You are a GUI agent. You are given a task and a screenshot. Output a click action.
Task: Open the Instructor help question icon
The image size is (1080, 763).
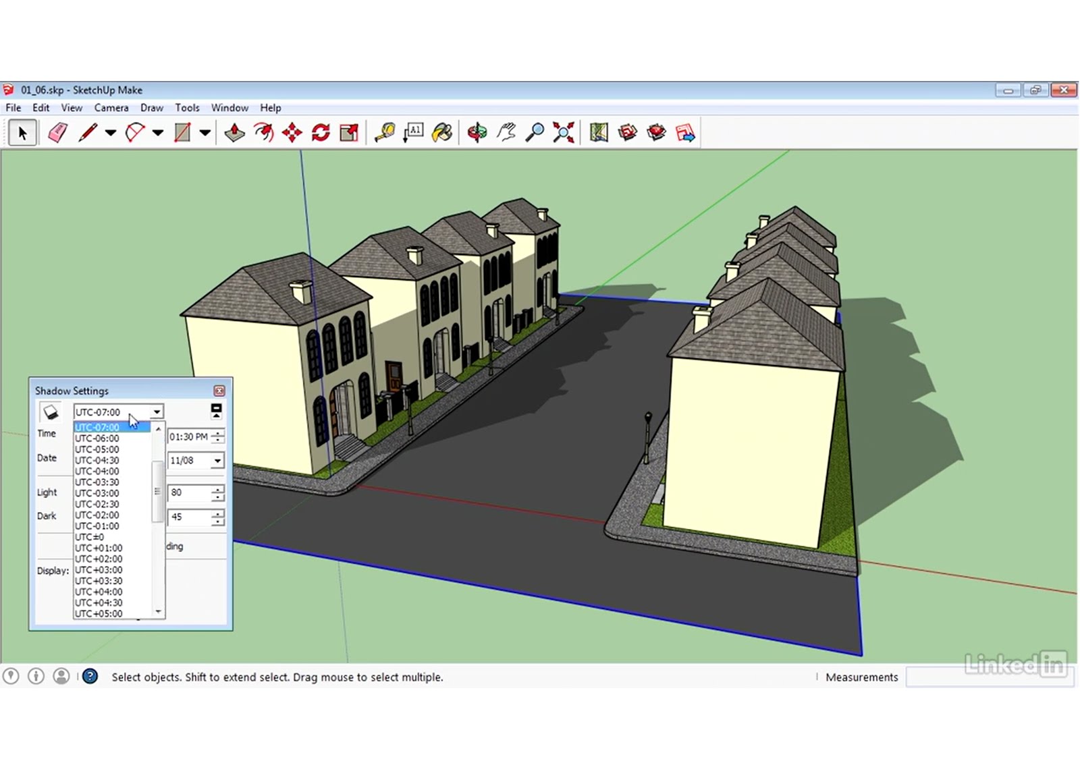[90, 676]
